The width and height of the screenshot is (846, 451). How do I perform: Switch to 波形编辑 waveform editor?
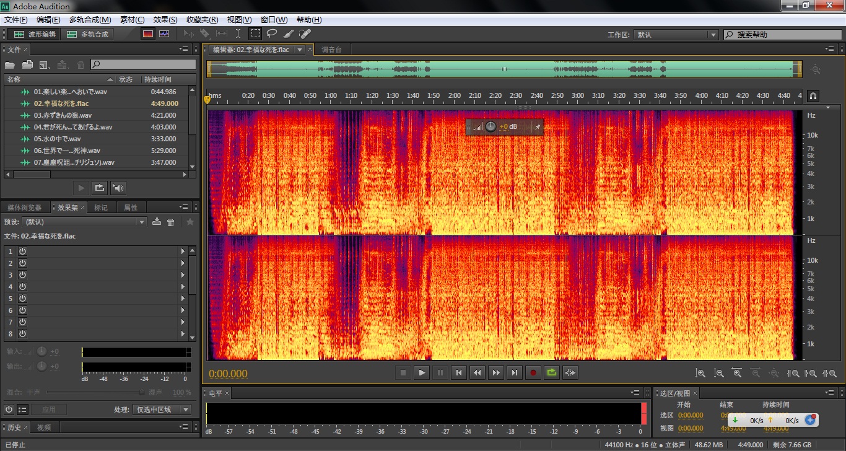coord(35,34)
